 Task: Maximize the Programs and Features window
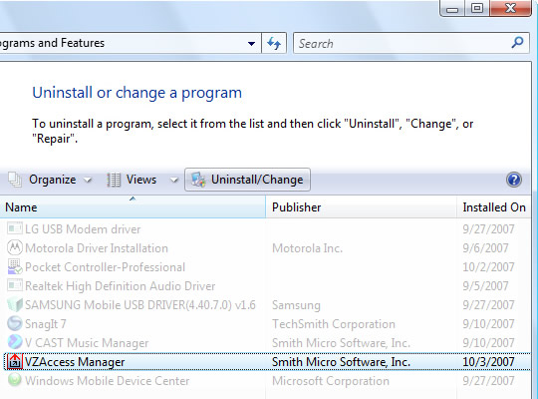477,8
